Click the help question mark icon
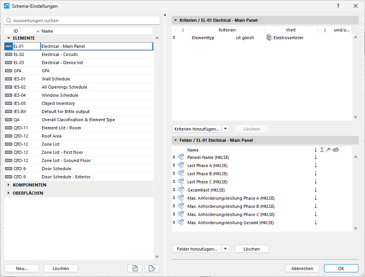The image size is (365, 277). coord(338,6)
